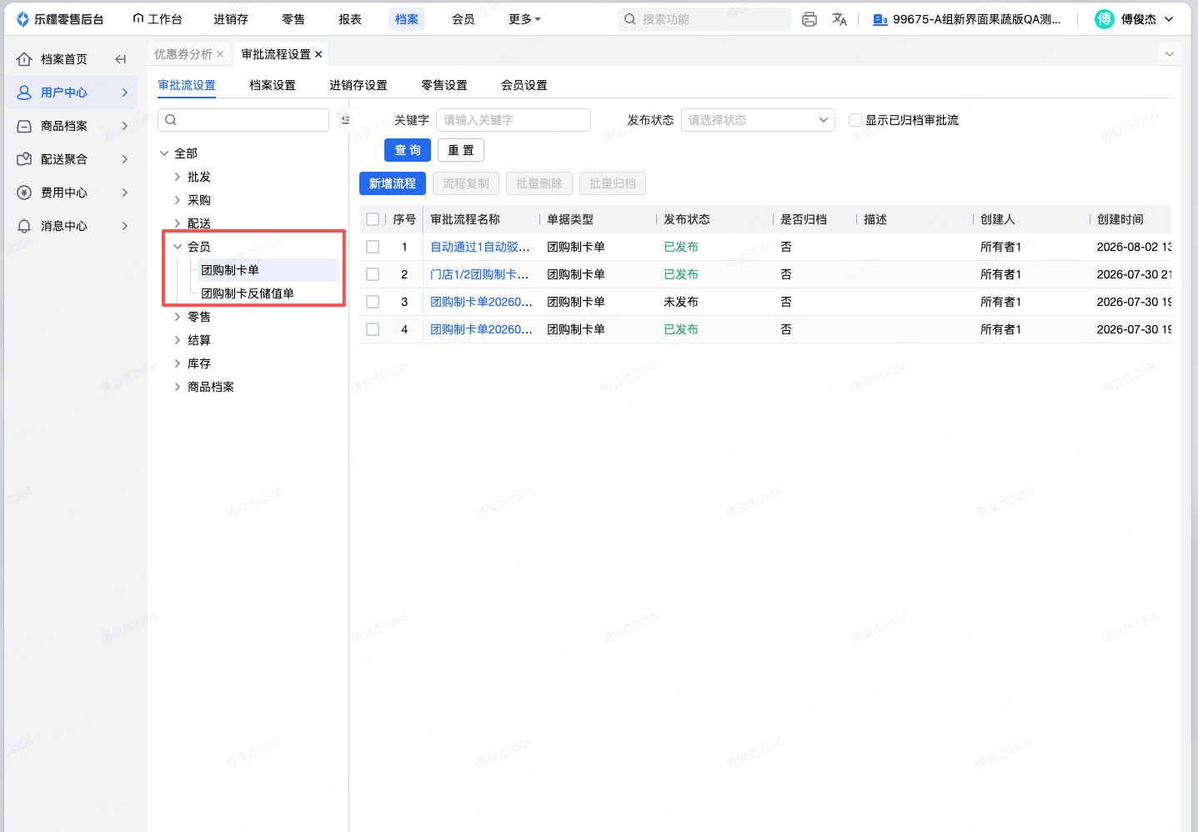
Task: Open the 发布状态 dropdown
Action: click(758, 120)
